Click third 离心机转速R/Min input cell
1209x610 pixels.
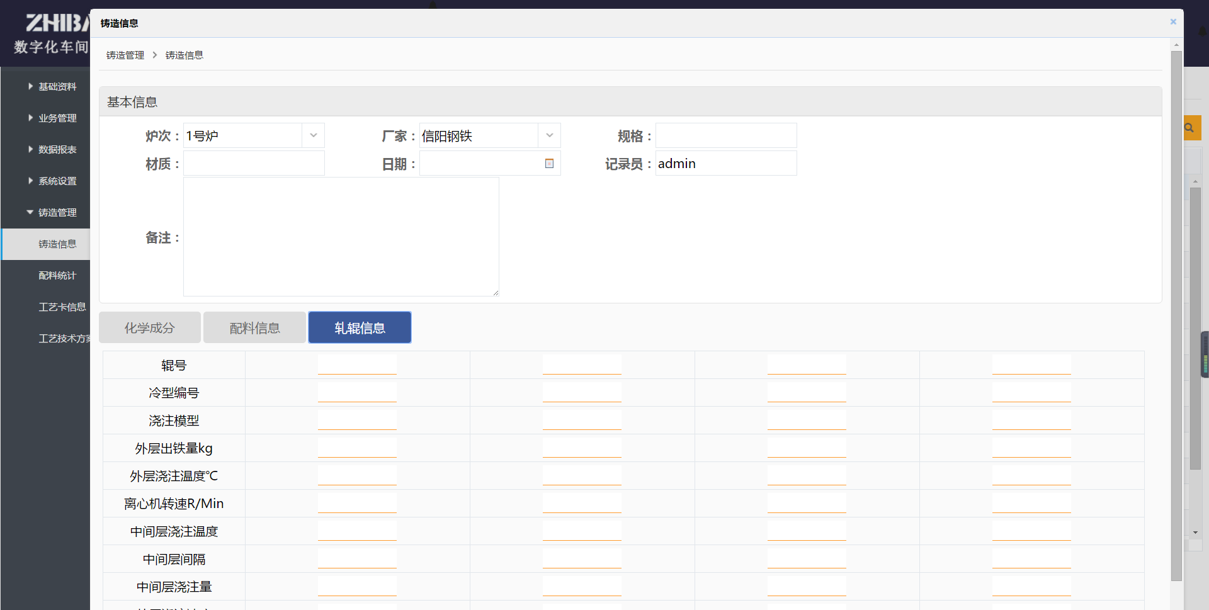click(x=807, y=503)
